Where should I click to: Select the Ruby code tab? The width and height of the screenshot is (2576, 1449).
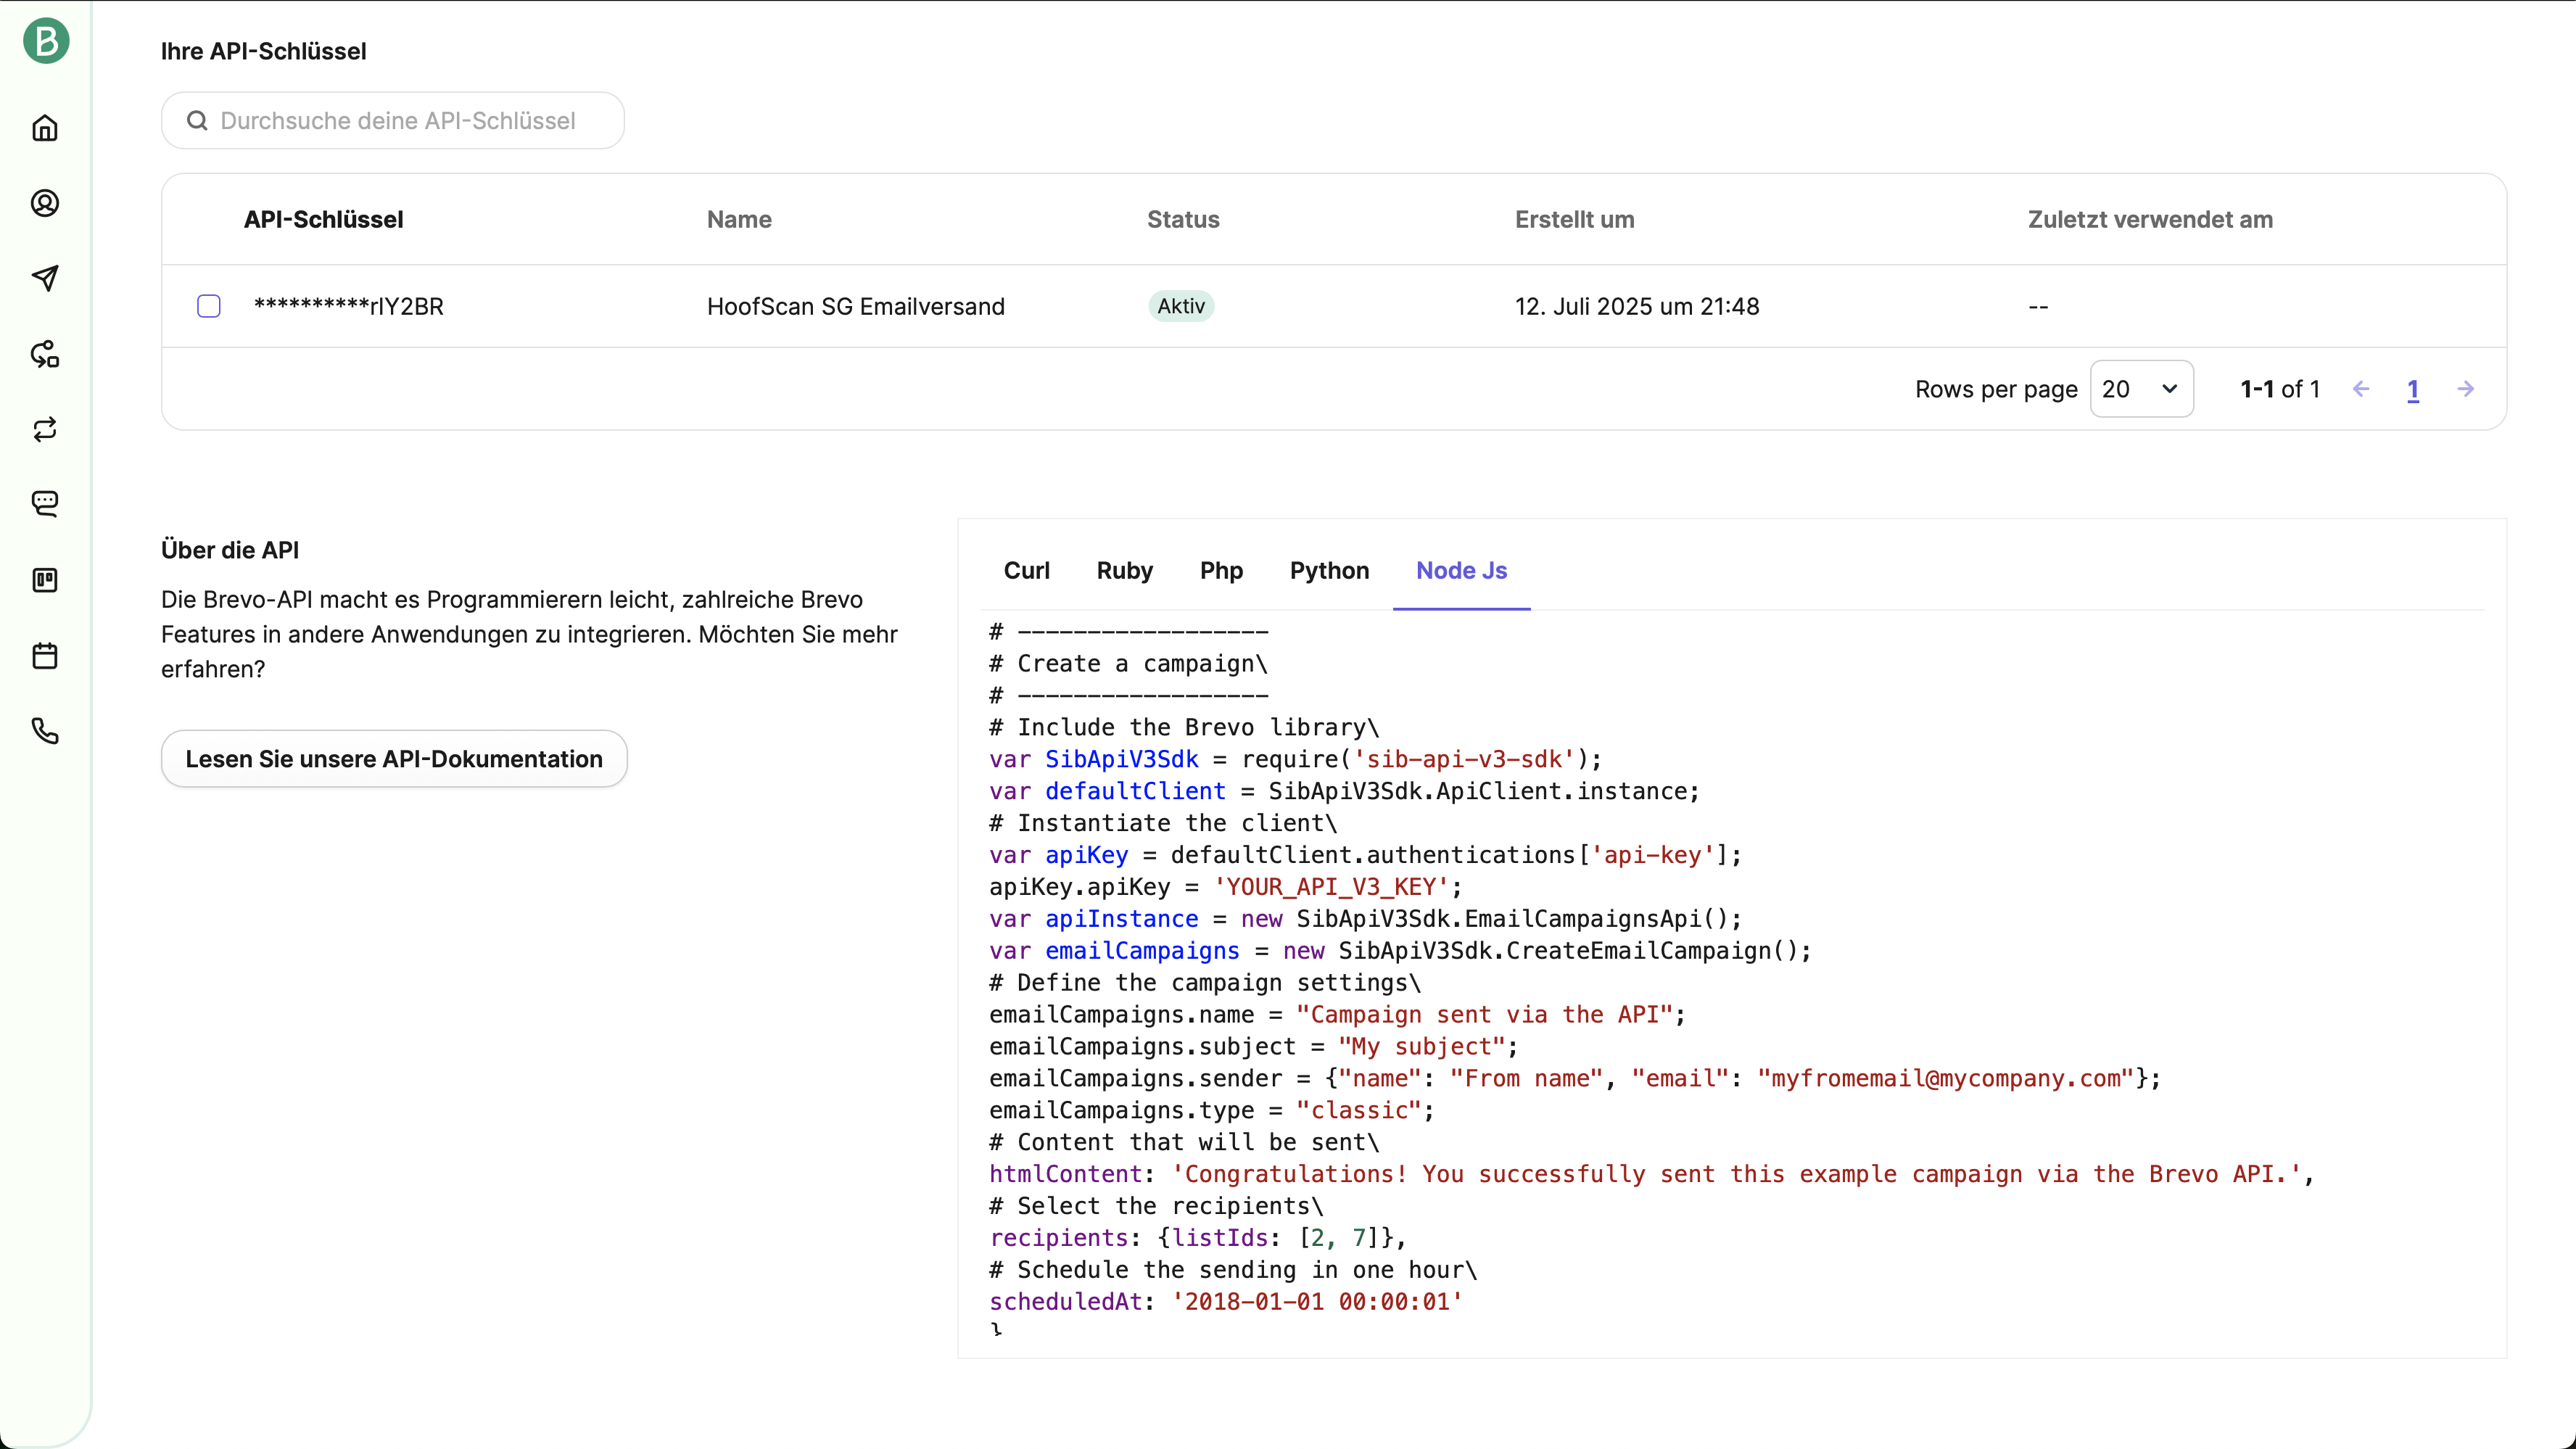click(1124, 570)
